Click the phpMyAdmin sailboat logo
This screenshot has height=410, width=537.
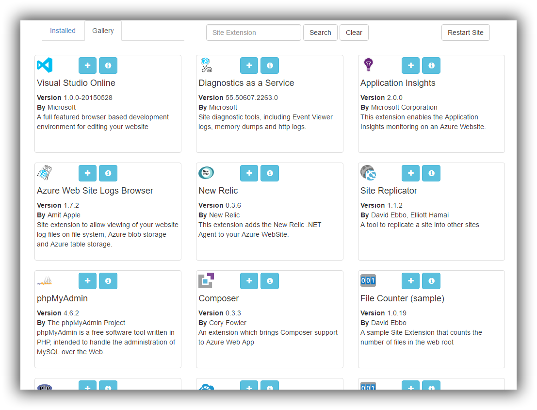[45, 281]
